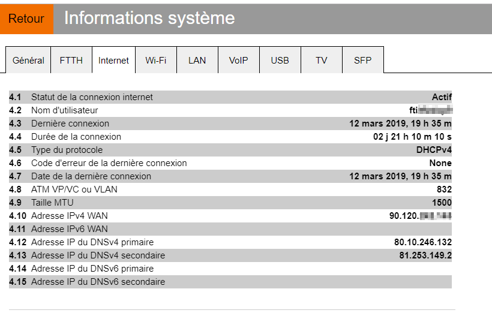Click the Informations système page title
This screenshot has width=492, height=316.
(149, 18)
